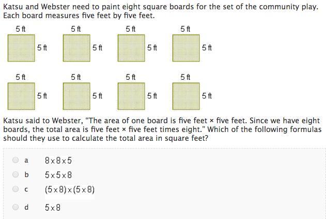This screenshot has width=326, height=219.
Task: Click the 5×5×8 answer formula
Action: tap(58, 175)
